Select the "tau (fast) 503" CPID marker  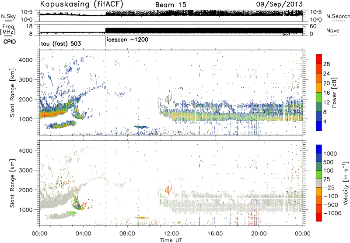tap(61, 43)
